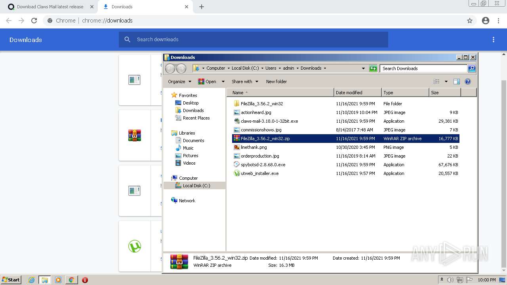507x285 pixels.
Task: Select spybotsd-2.8.68.0.exe icon
Action: [x=236, y=165]
